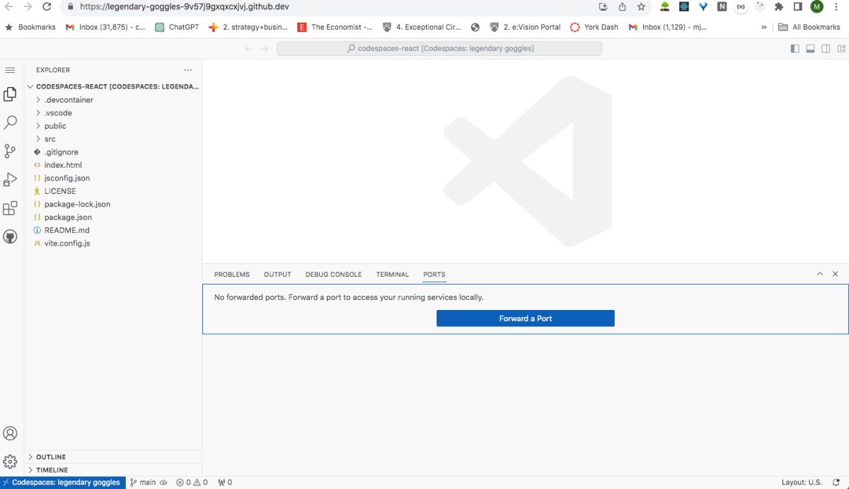Select the PORTS tab
The width and height of the screenshot is (849, 489).
click(434, 275)
